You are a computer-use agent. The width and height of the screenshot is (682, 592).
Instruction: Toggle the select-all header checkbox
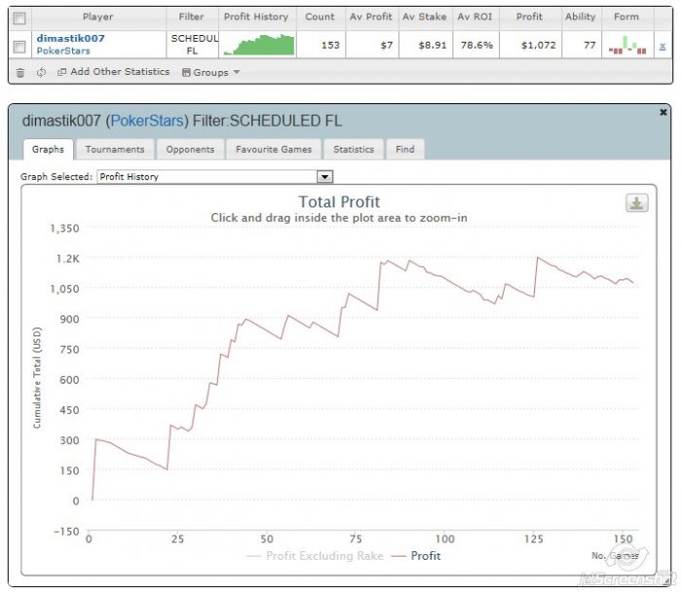[19, 18]
